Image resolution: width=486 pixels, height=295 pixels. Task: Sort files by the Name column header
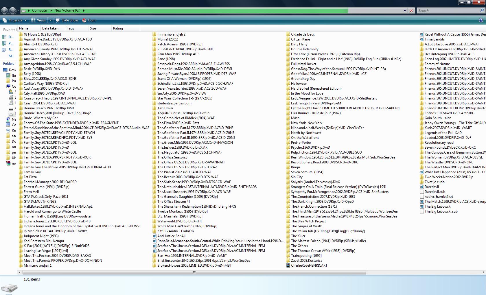click(x=24, y=28)
